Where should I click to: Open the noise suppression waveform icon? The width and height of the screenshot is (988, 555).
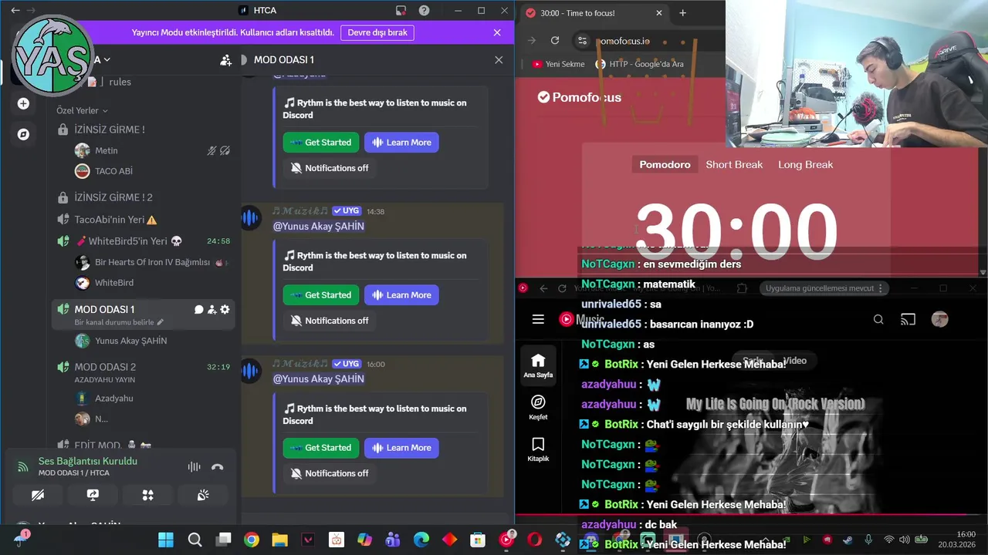click(194, 467)
